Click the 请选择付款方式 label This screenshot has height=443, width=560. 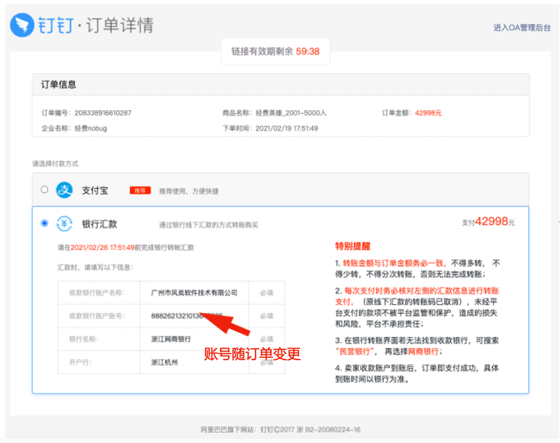click(x=55, y=163)
